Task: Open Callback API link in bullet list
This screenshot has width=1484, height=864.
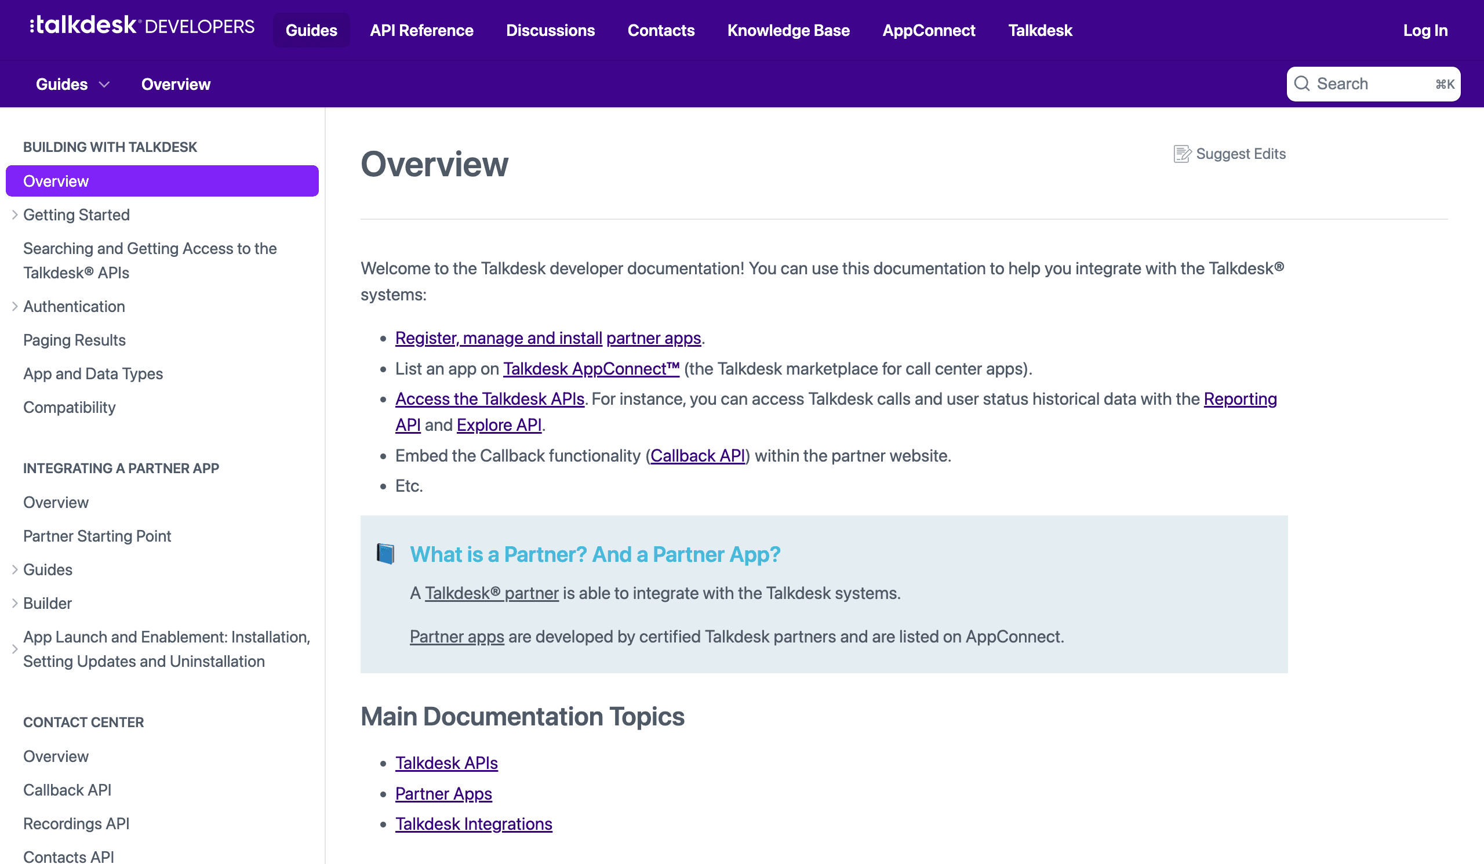Action: point(698,455)
